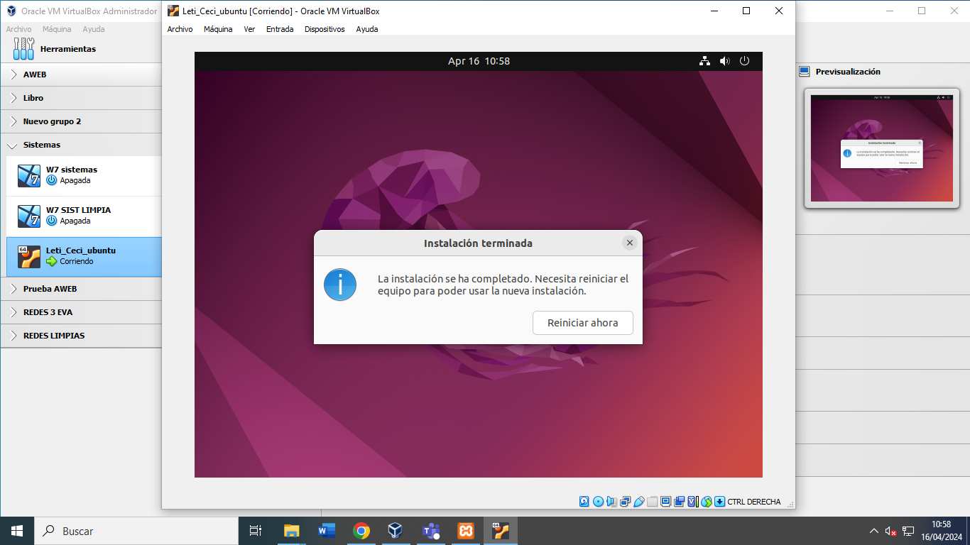The width and height of the screenshot is (970, 545).
Task: Expand the REDES 3 EVA group
Action: [x=13, y=312]
